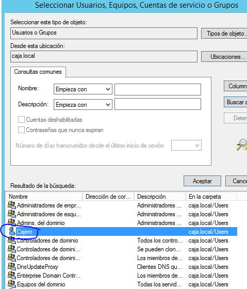Select the Admins. del dominio row
Image resolution: width=247 pixels, height=289 pixels.
(122, 222)
